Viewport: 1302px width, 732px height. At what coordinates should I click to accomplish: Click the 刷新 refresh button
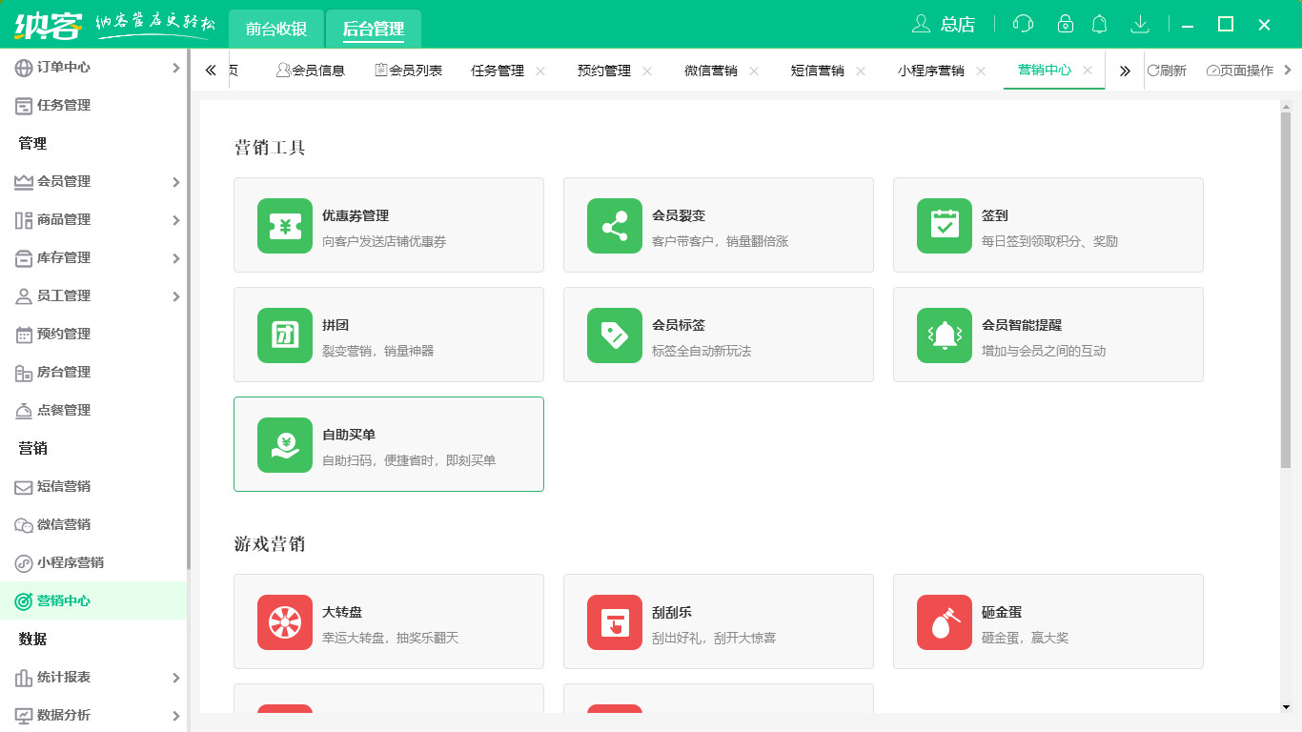tap(1167, 71)
